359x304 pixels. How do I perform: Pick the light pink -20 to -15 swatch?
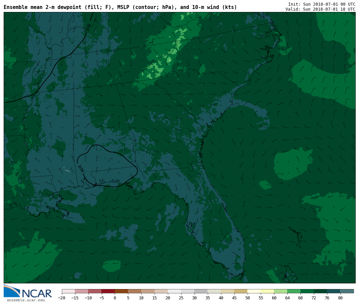click(68, 291)
